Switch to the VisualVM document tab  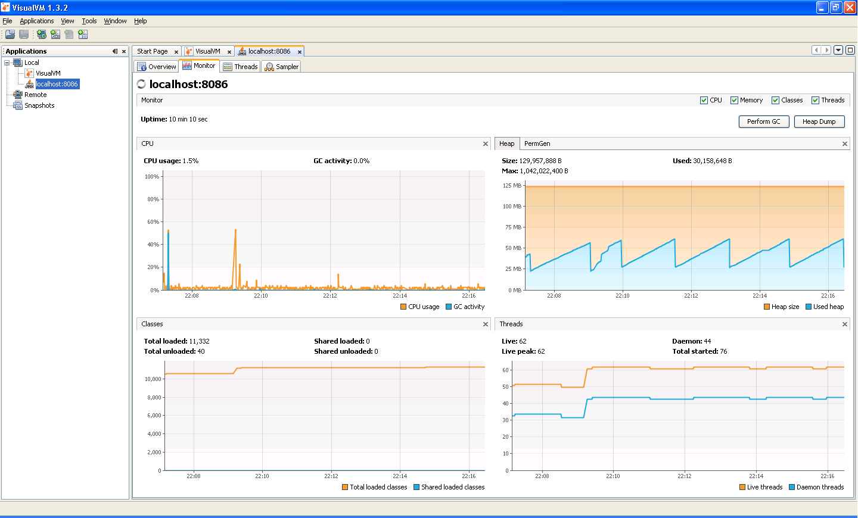[207, 51]
